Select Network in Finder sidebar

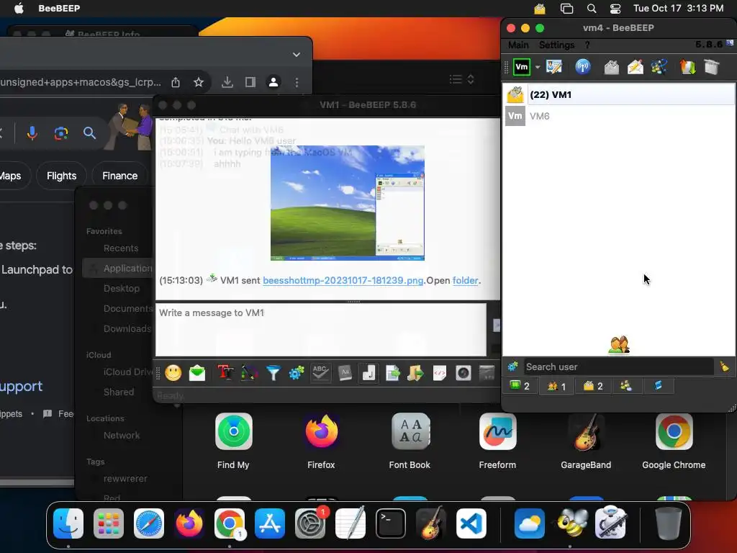pyautogui.click(x=121, y=436)
